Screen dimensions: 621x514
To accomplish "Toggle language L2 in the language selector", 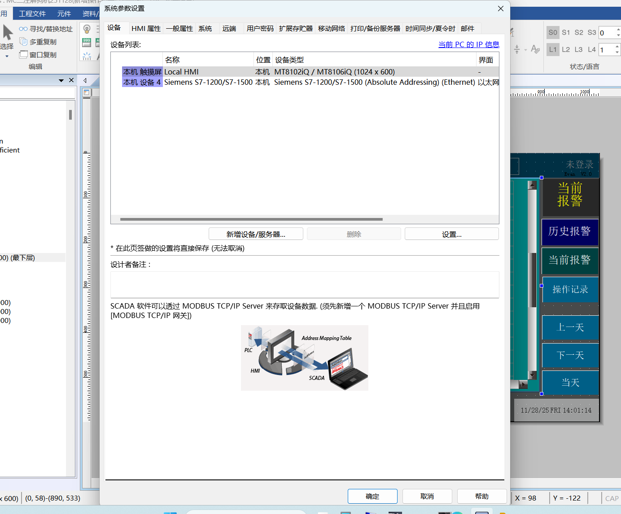I will [x=566, y=49].
